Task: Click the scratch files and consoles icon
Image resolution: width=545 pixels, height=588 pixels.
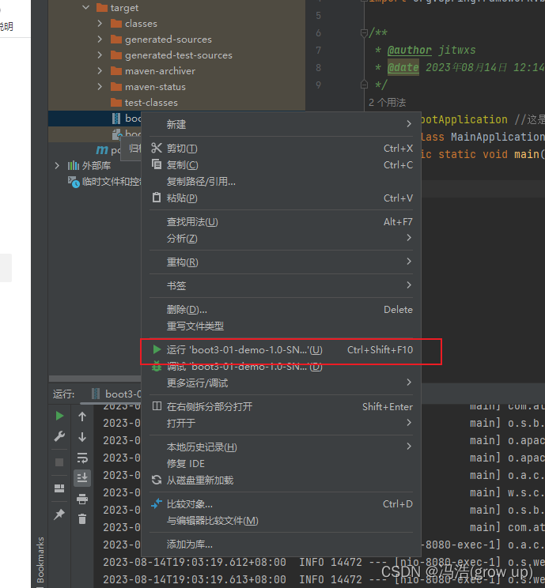Action: pyautogui.click(x=74, y=182)
